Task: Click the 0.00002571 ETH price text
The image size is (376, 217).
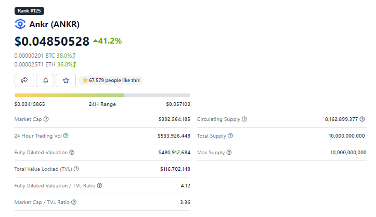Action: pyautogui.click(x=35, y=64)
